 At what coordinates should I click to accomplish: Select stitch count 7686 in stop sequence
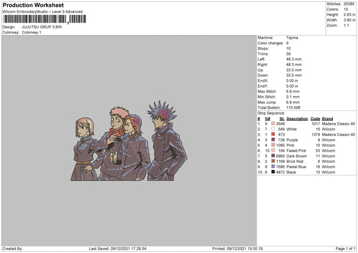point(280,167)
